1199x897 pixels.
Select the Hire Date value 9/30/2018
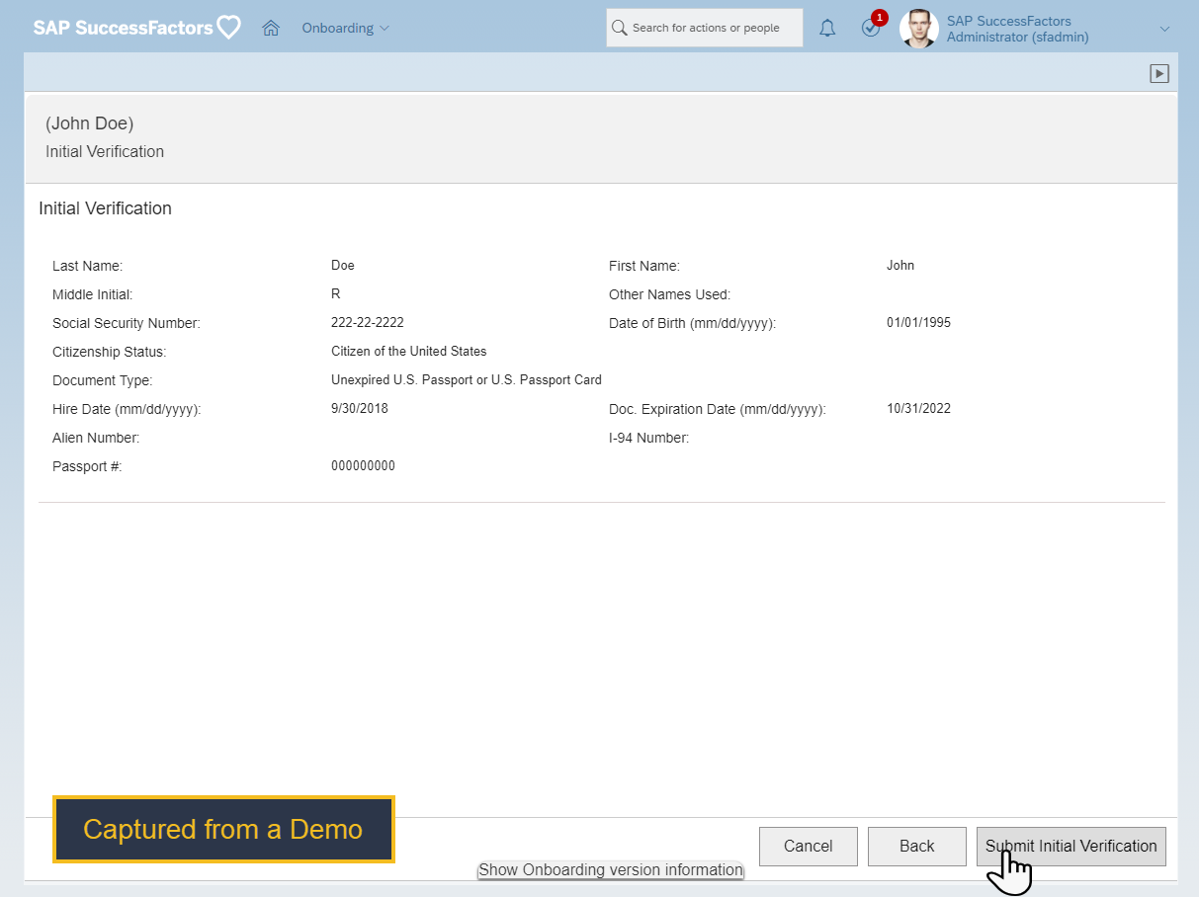[360, 409]
